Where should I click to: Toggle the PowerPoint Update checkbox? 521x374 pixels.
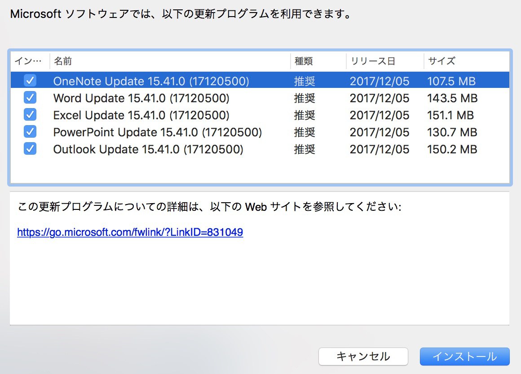tap(30, 132)
